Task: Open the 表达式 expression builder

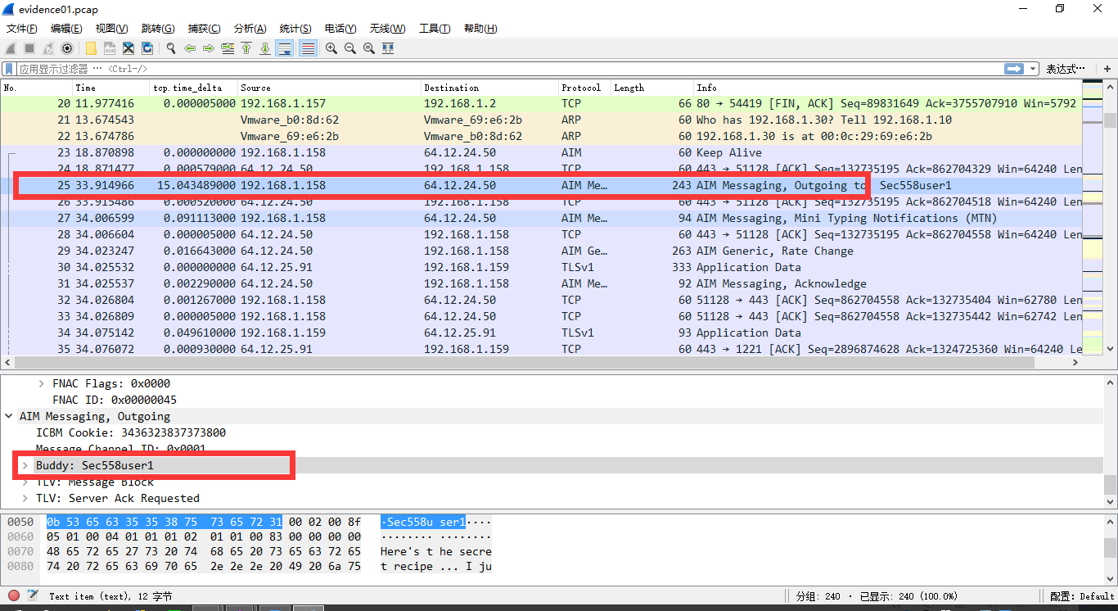Action: [x=1066, y=69]
